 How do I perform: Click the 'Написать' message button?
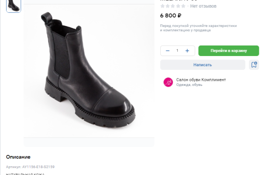203,65
